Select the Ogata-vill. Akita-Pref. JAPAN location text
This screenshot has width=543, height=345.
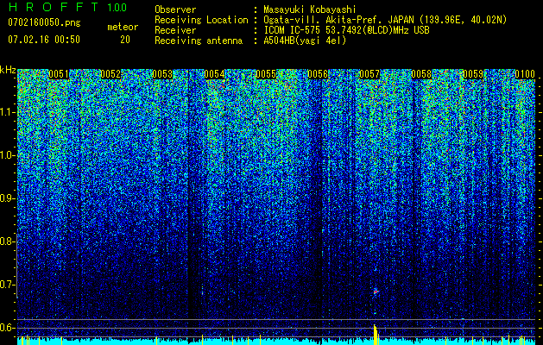[385, 20]
